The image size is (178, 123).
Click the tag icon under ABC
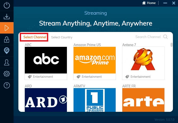[30, 77]
